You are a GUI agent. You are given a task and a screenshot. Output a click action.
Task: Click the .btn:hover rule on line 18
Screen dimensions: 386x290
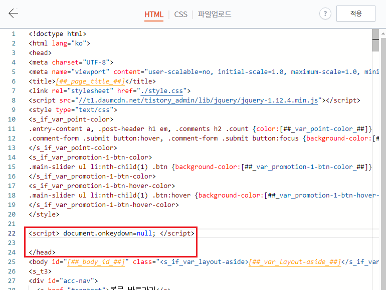pyautogui.click(x=204, y=195)
